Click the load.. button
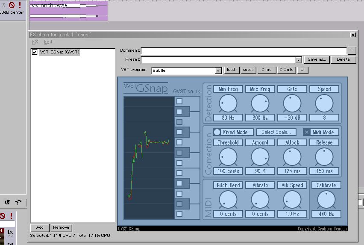Image resolution: width=364 pixels, height=245 pixels. tap(232, 70)
